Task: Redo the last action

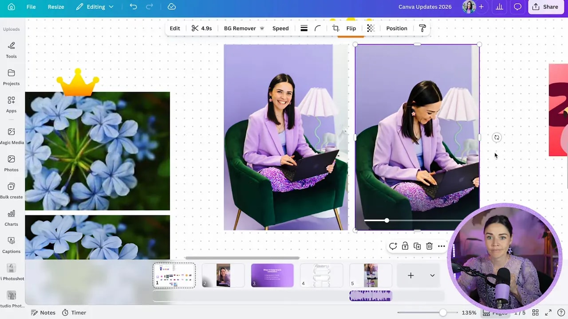Action: [150, 7]
